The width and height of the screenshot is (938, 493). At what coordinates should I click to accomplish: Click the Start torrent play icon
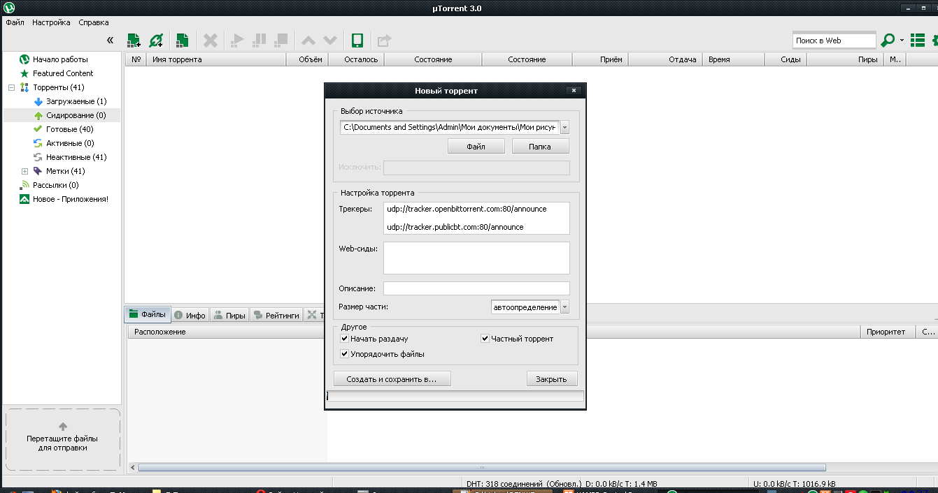coord(236,41)
